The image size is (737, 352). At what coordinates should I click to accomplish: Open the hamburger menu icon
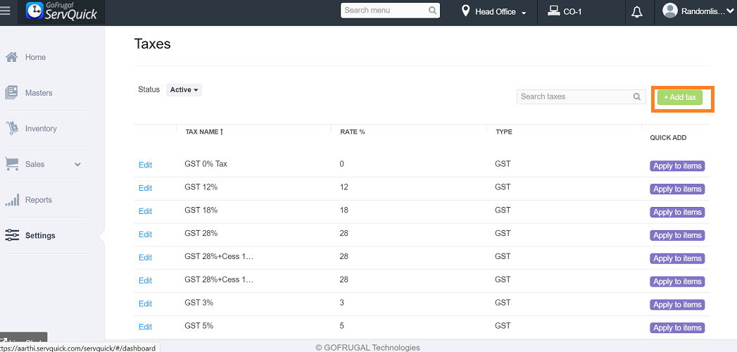pyautogui.click(x=6, y=11)
